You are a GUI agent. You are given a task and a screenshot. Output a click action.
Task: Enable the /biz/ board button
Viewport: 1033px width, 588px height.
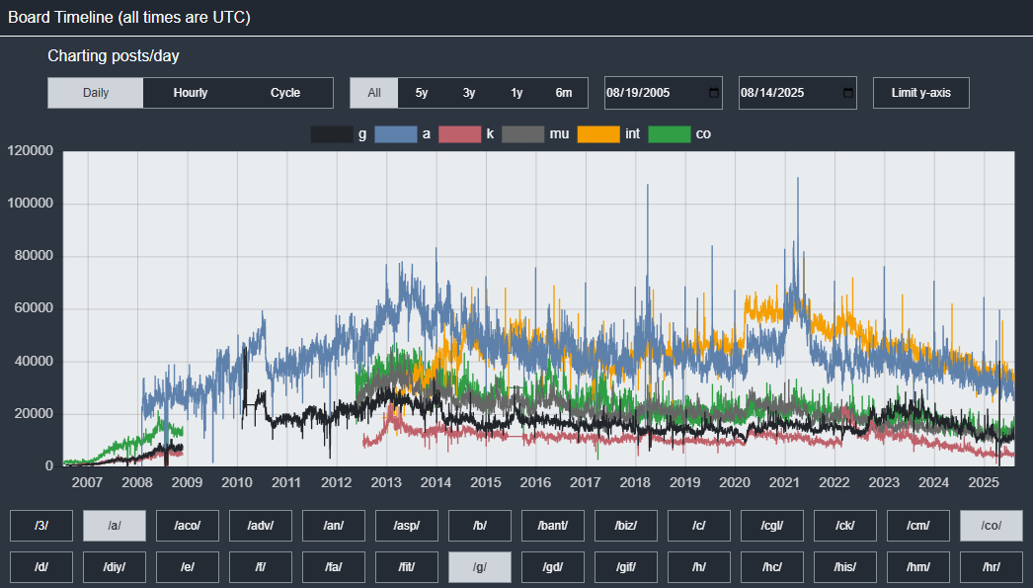626,526
